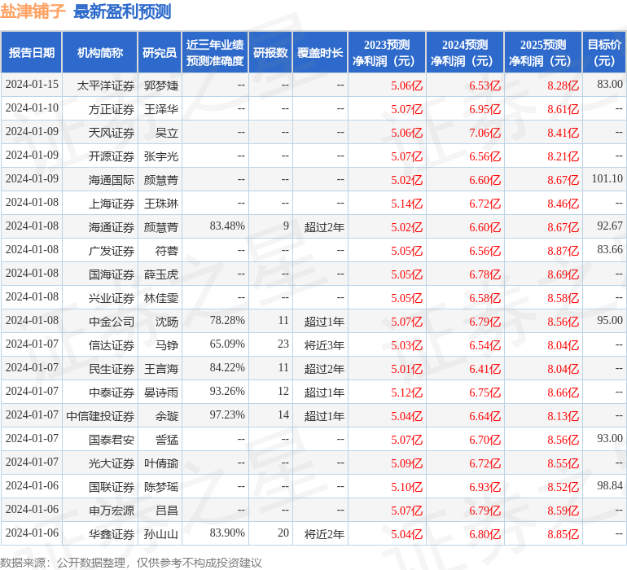Click the 研报数 column header
The image size is (627, 570).
pos(270,53)
